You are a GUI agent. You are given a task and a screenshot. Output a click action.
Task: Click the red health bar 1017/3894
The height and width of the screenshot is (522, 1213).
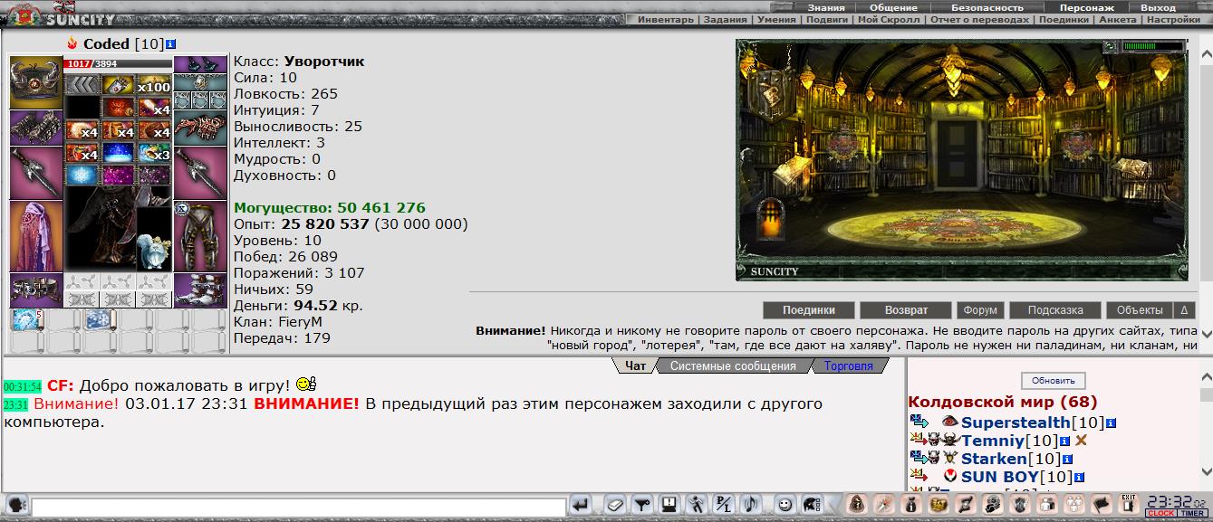[118, 64]
